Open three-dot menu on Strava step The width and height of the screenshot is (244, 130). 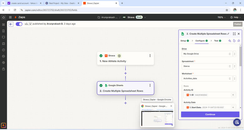tap(150, 55)
